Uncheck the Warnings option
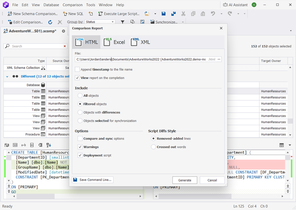Screen dimensions: 296x210 pos(80,147)
